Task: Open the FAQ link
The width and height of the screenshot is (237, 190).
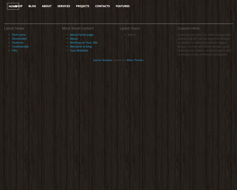Action: point(15,50)
